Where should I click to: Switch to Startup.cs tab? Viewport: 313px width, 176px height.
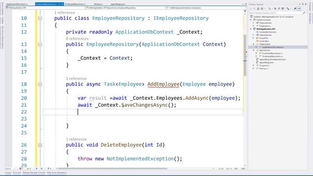tap(98, 4)
